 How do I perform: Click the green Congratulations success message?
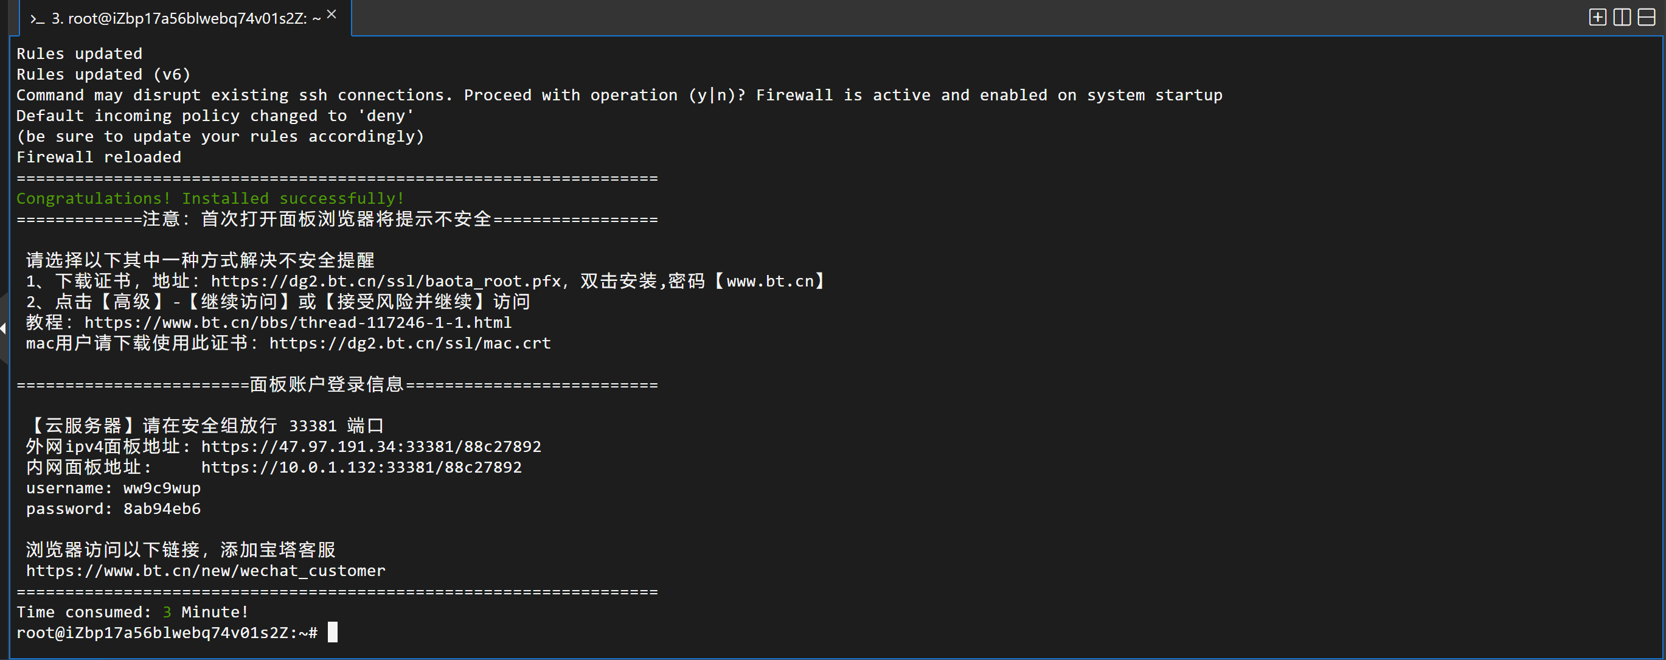click(210, 199)
